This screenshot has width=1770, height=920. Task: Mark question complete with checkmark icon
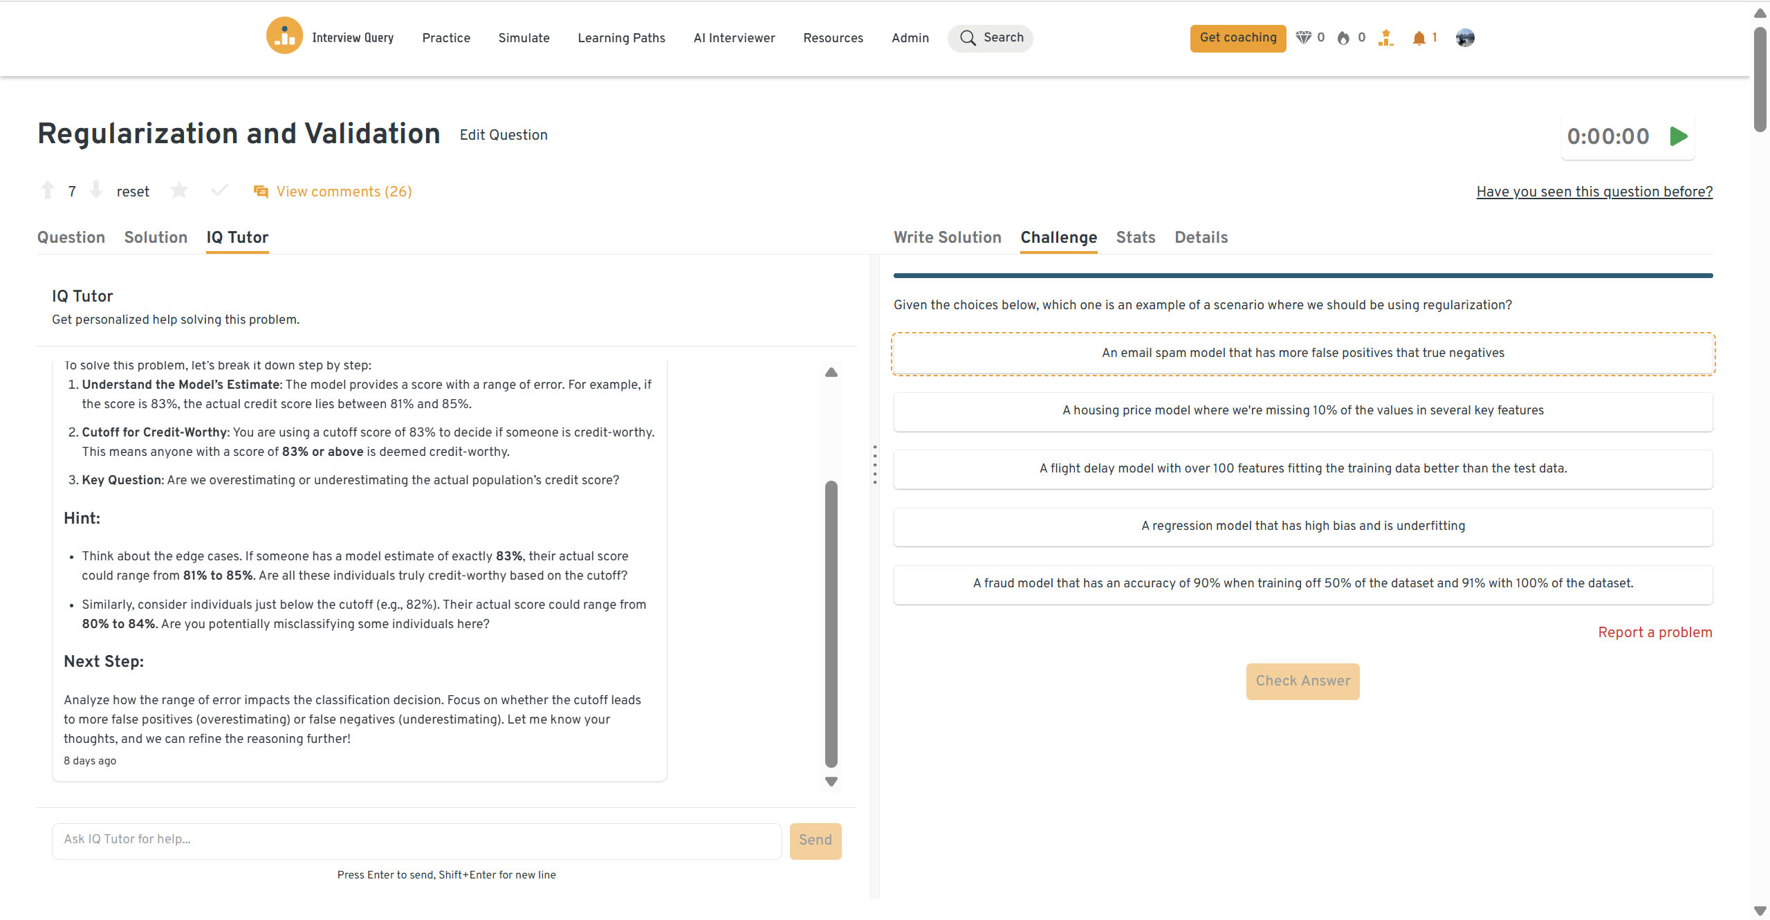[x=219, y=190]
